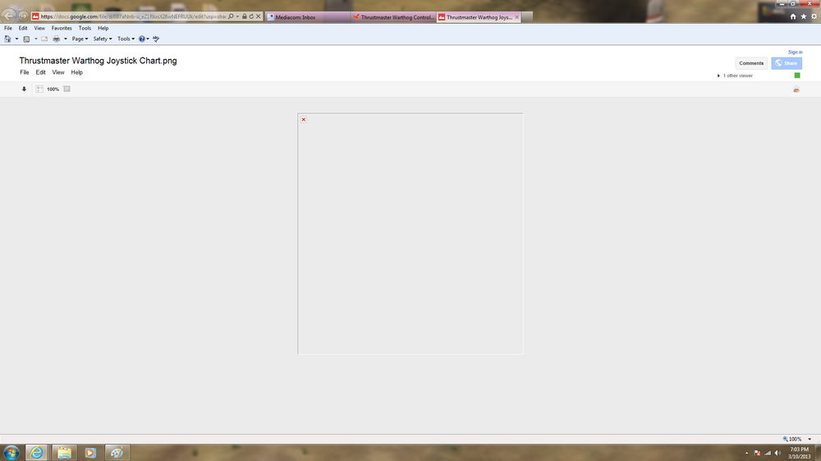Open the Favorites menu
Screen dimensions: 821x461
click(x=62, y=28)
